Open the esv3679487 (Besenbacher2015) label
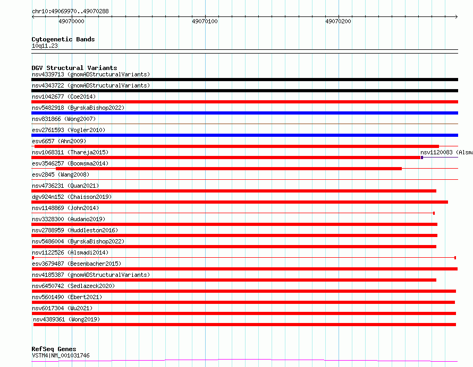 click(x=77, y=264)
